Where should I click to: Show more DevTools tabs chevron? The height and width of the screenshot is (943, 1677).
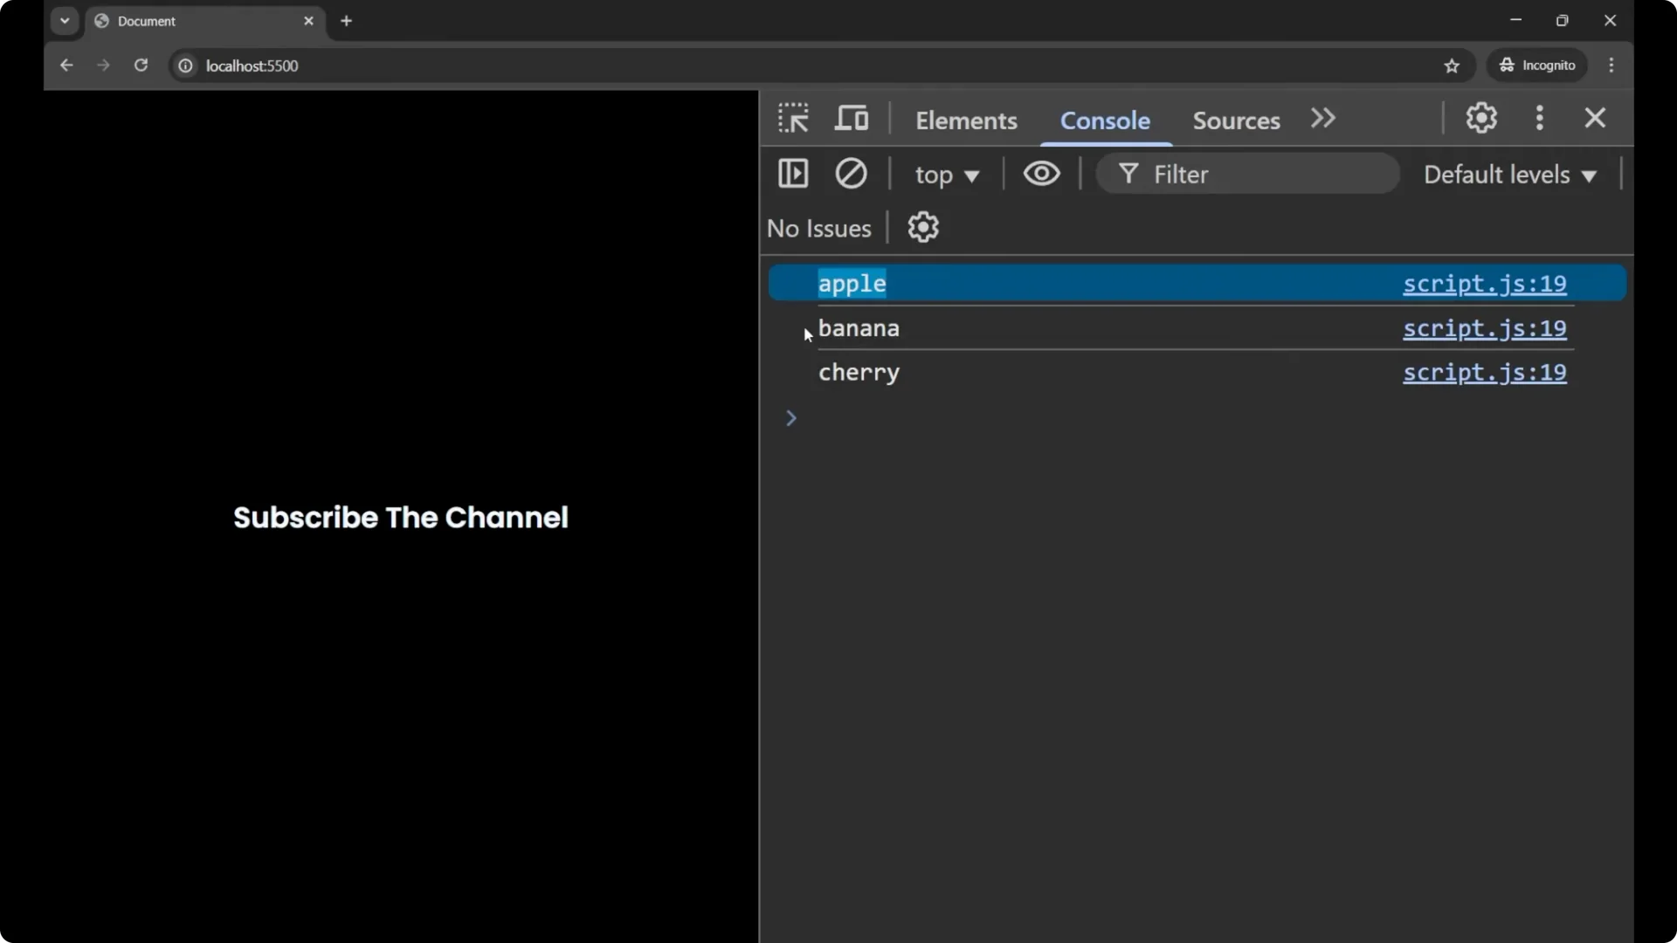point(1323,118)
